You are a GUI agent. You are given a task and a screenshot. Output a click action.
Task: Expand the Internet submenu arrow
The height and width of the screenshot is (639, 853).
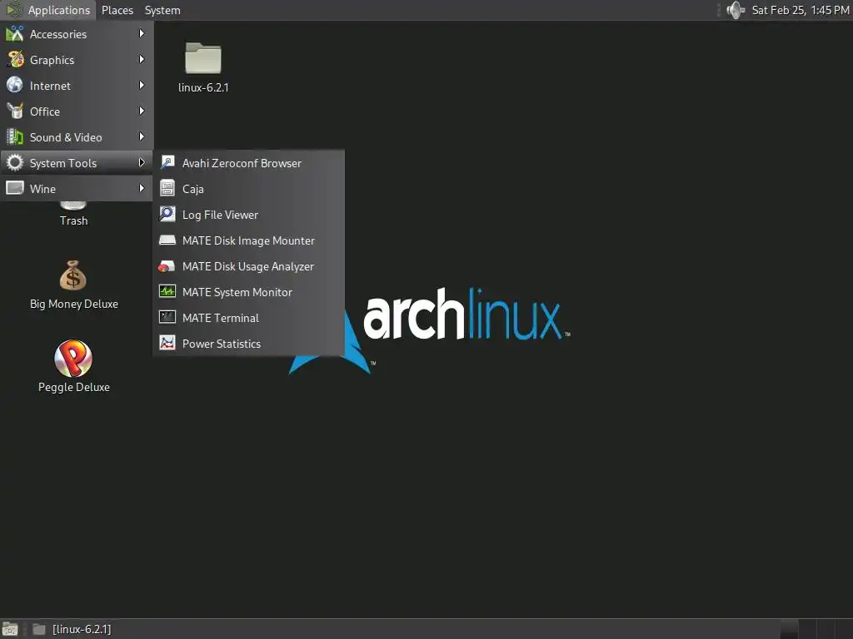tap(142, 86)
